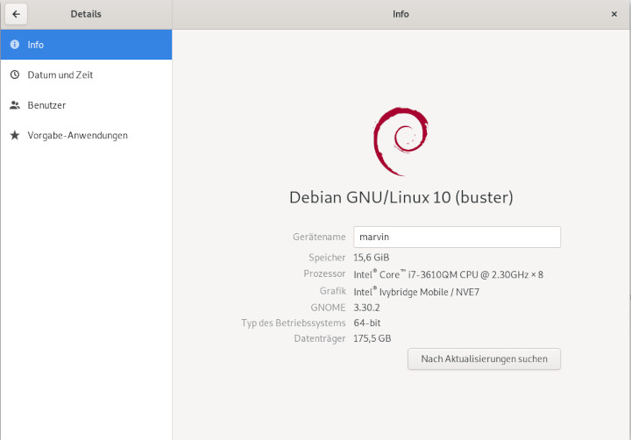Click the users icon beside Benutzer
The width and height of the screenshot is (631, 440).
pyautogui.click(x=15, y=105)
